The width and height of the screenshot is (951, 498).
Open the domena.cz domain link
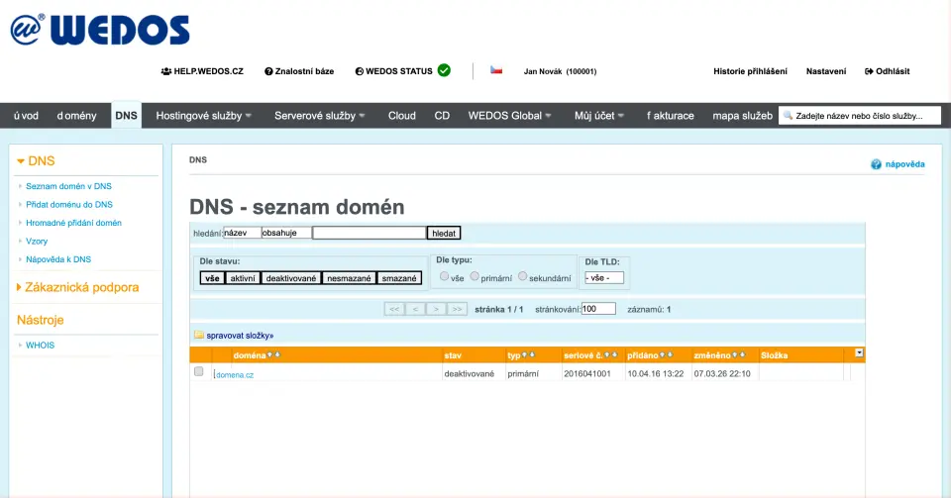[x=235, y=374]
